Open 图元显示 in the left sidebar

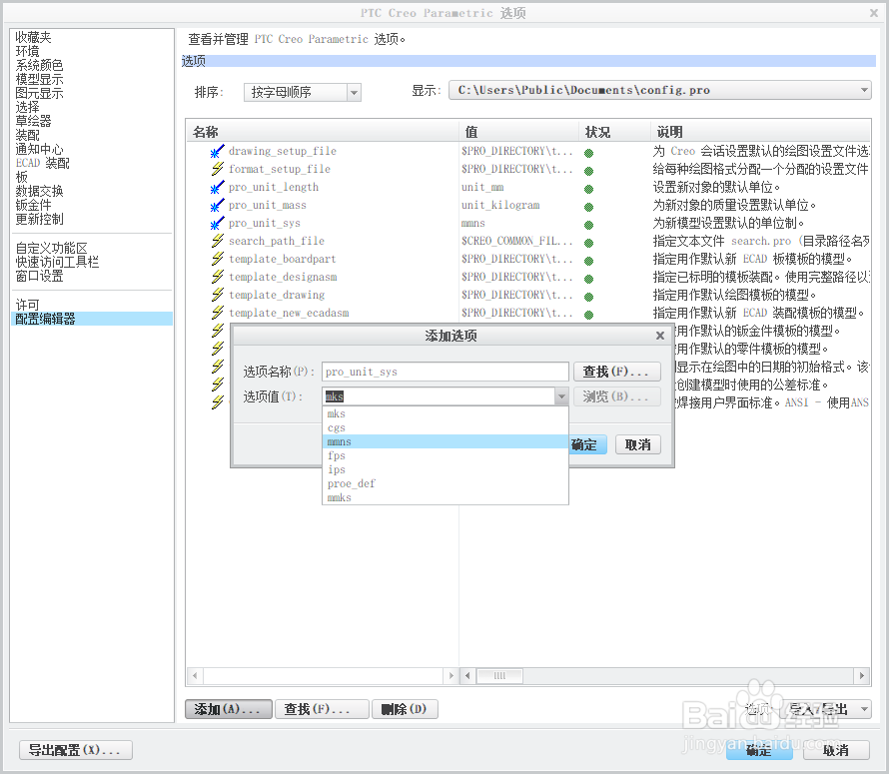coord(39,93)
